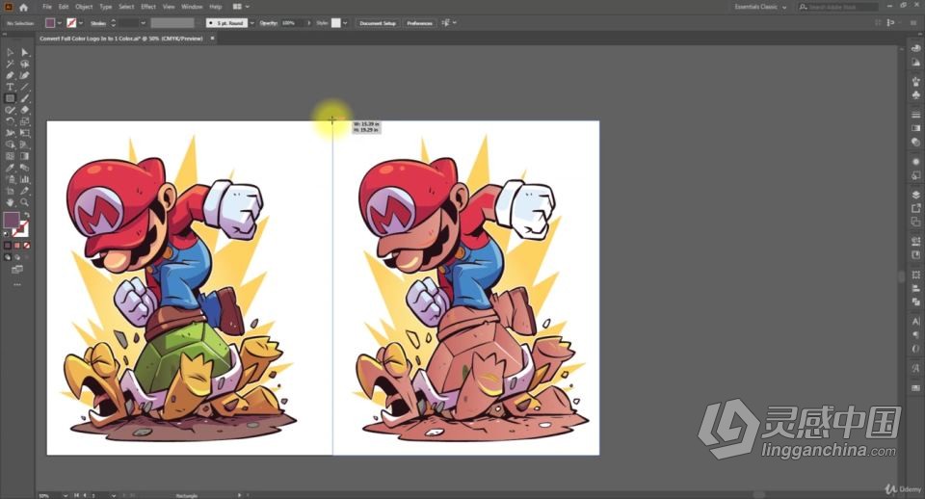Open fill color dropdown in control bar
925x499 pixels.
coord(60,23)
